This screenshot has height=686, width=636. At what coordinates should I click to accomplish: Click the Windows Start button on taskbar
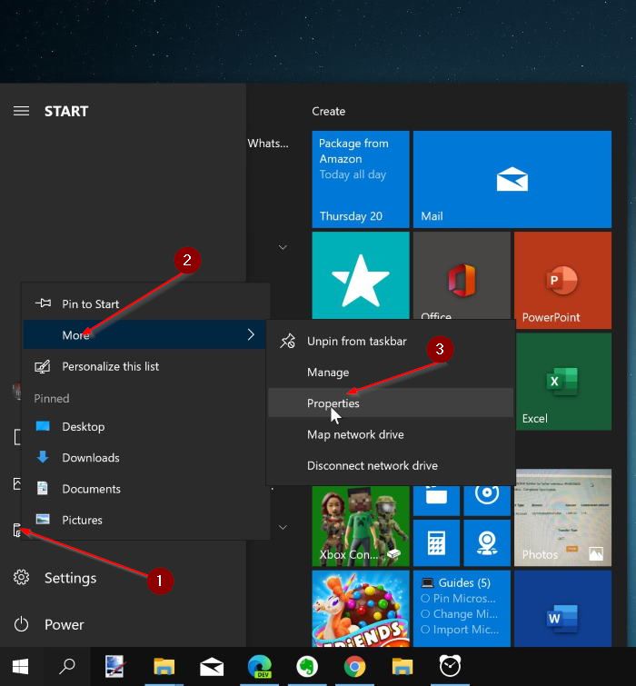[20, 667]
